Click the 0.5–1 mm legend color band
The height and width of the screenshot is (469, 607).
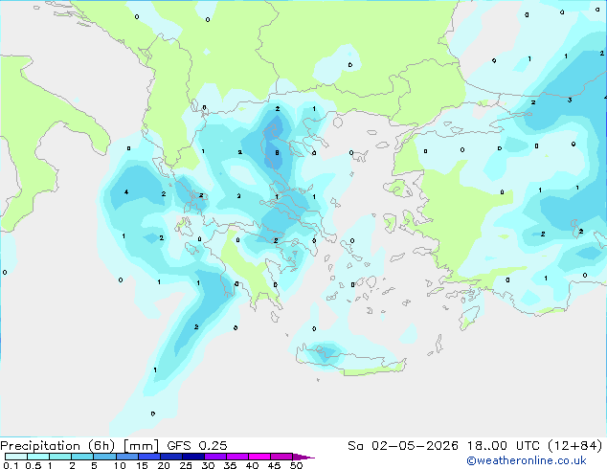pyautogui.click(x=38, y=457)
